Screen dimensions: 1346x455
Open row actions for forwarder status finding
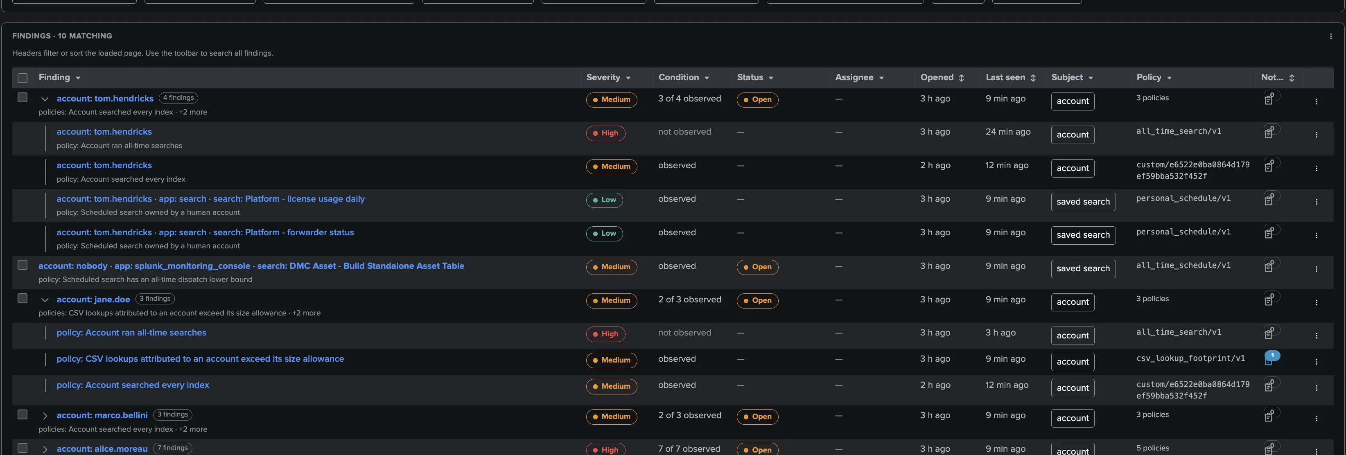1316,236
